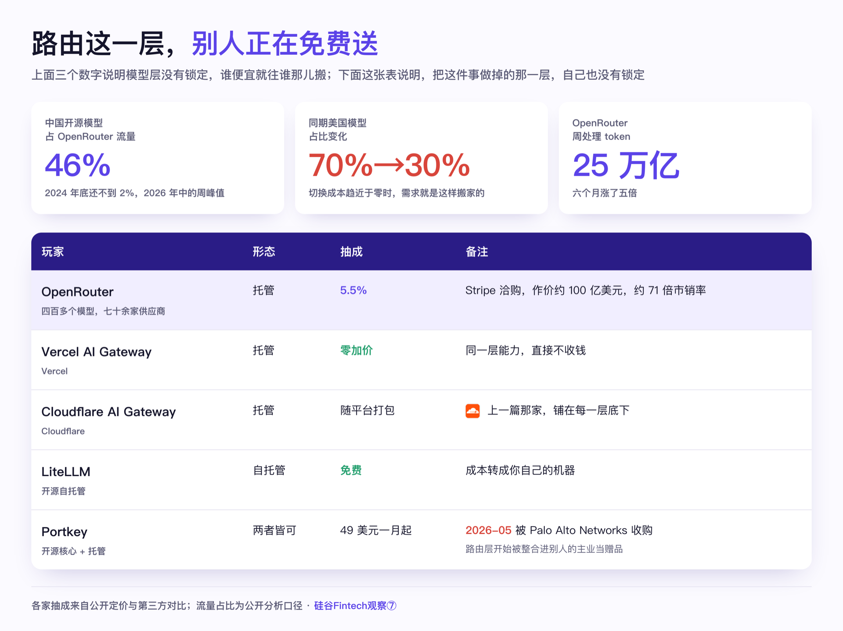Select the OpenRouter player name
The width and height of the screenshot is (843, 631).
(x=77, y=292)
